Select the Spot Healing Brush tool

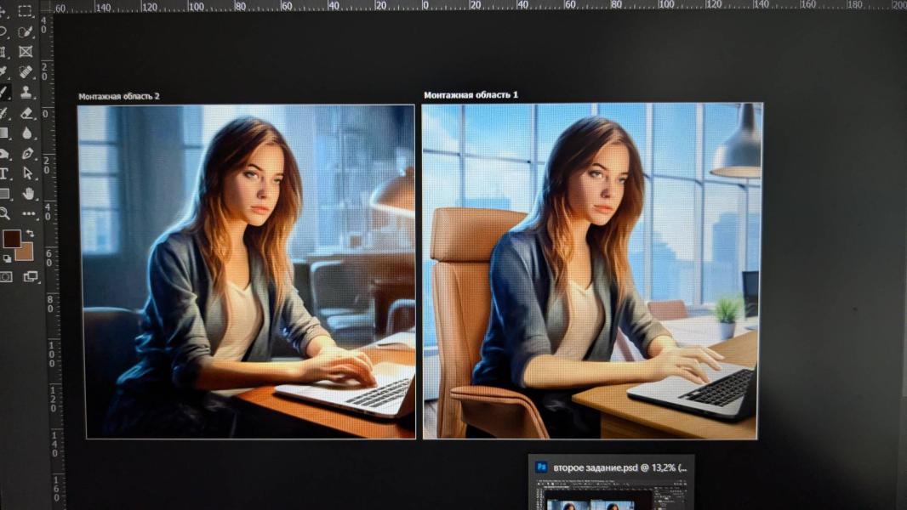click(x=26, y=72)
